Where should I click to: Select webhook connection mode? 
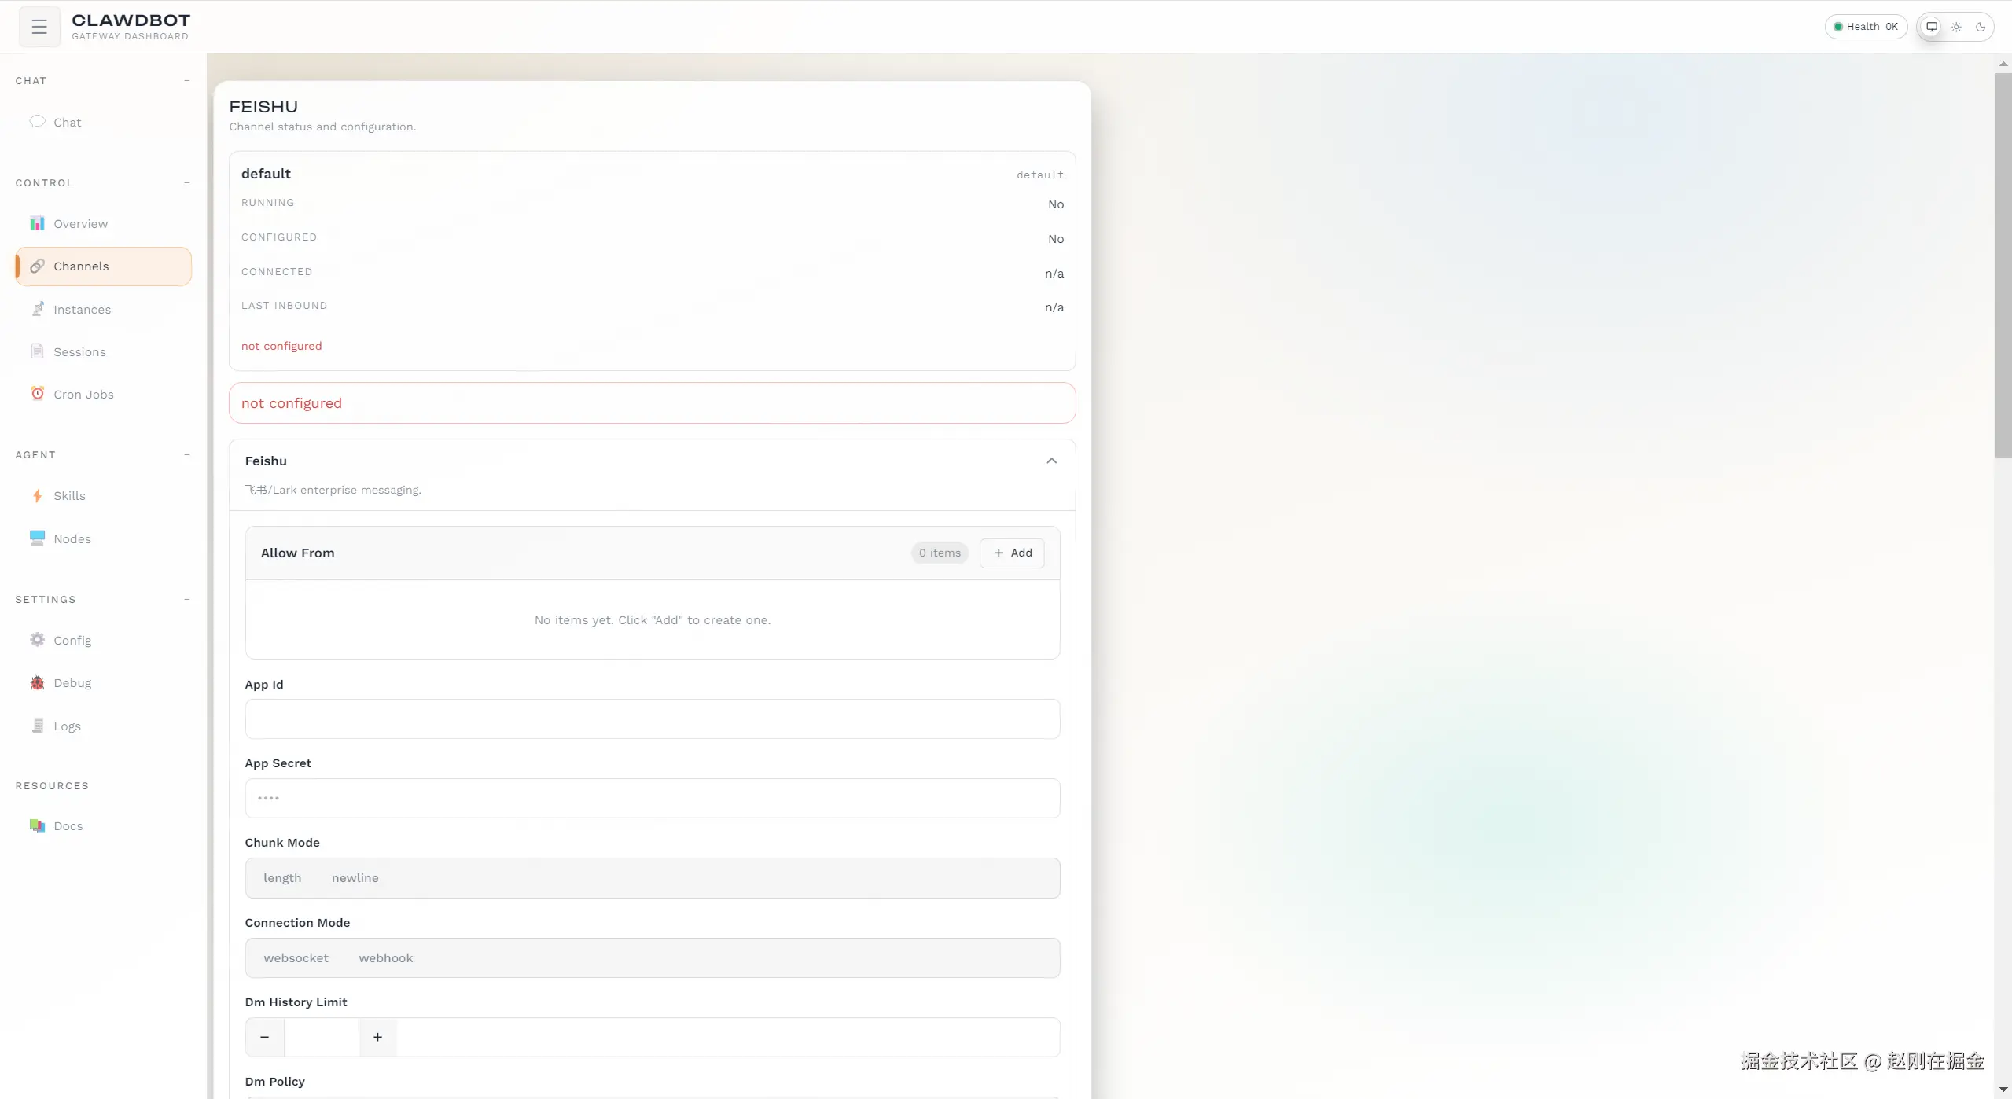tap(385, 958)
